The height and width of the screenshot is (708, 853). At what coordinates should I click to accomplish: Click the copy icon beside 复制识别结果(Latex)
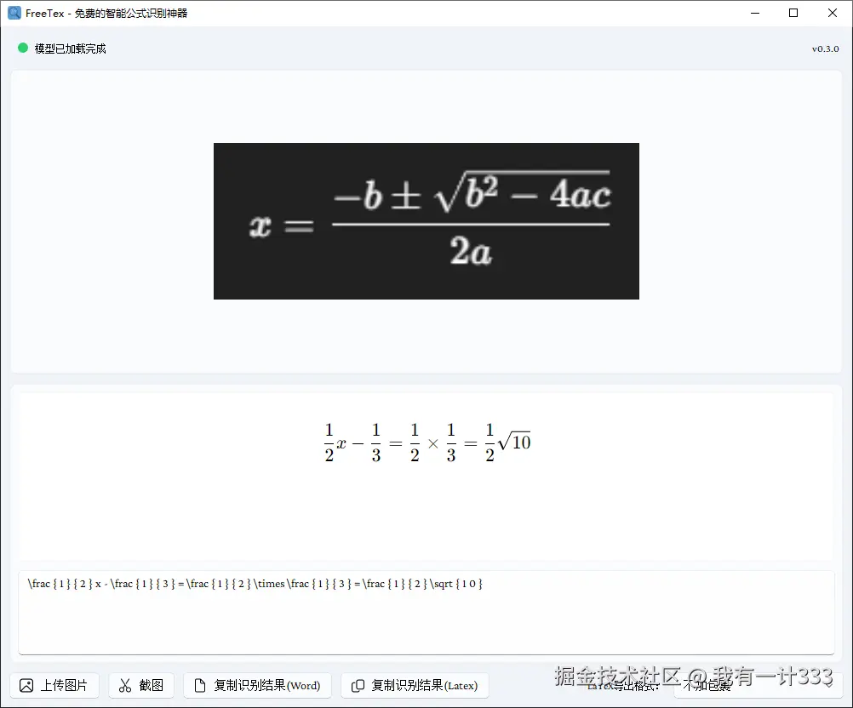358,685
